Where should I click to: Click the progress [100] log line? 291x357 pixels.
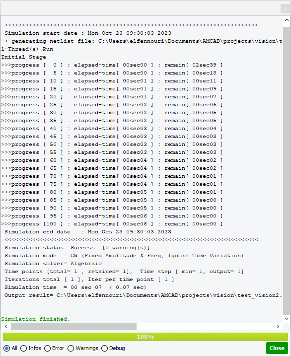point(112,224)
